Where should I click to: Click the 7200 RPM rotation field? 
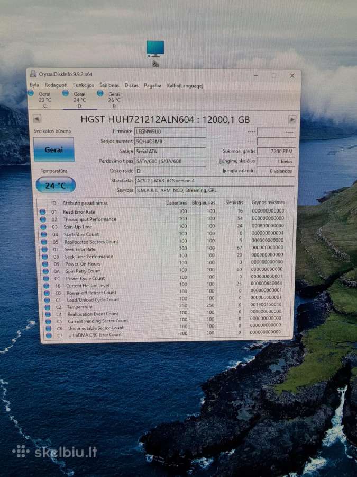(276, 151)
